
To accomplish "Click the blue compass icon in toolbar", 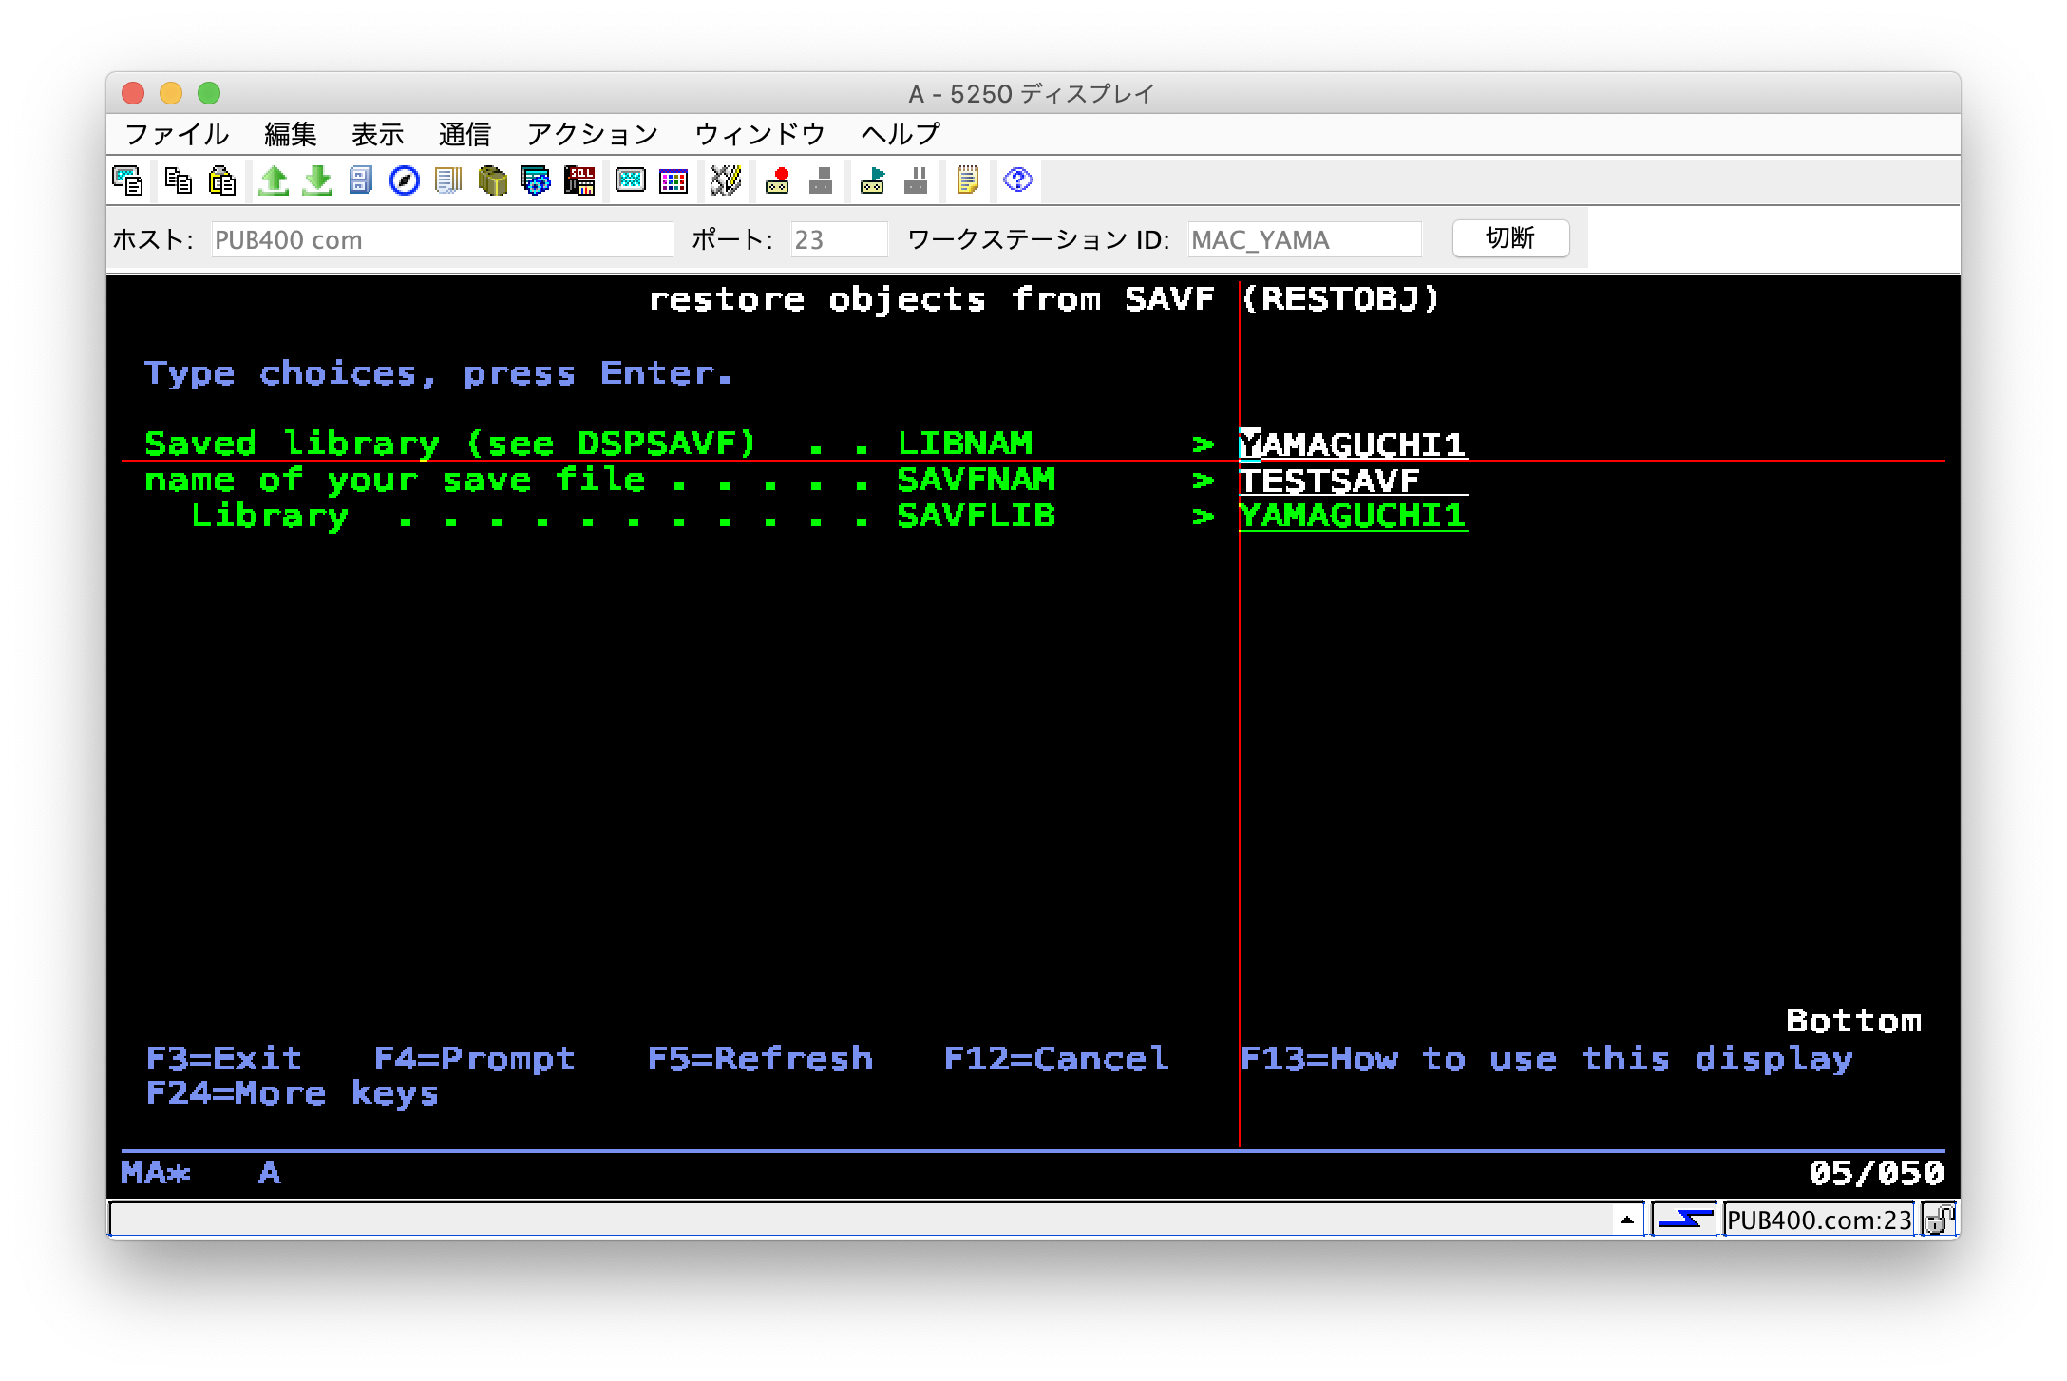I will (405, 180).
